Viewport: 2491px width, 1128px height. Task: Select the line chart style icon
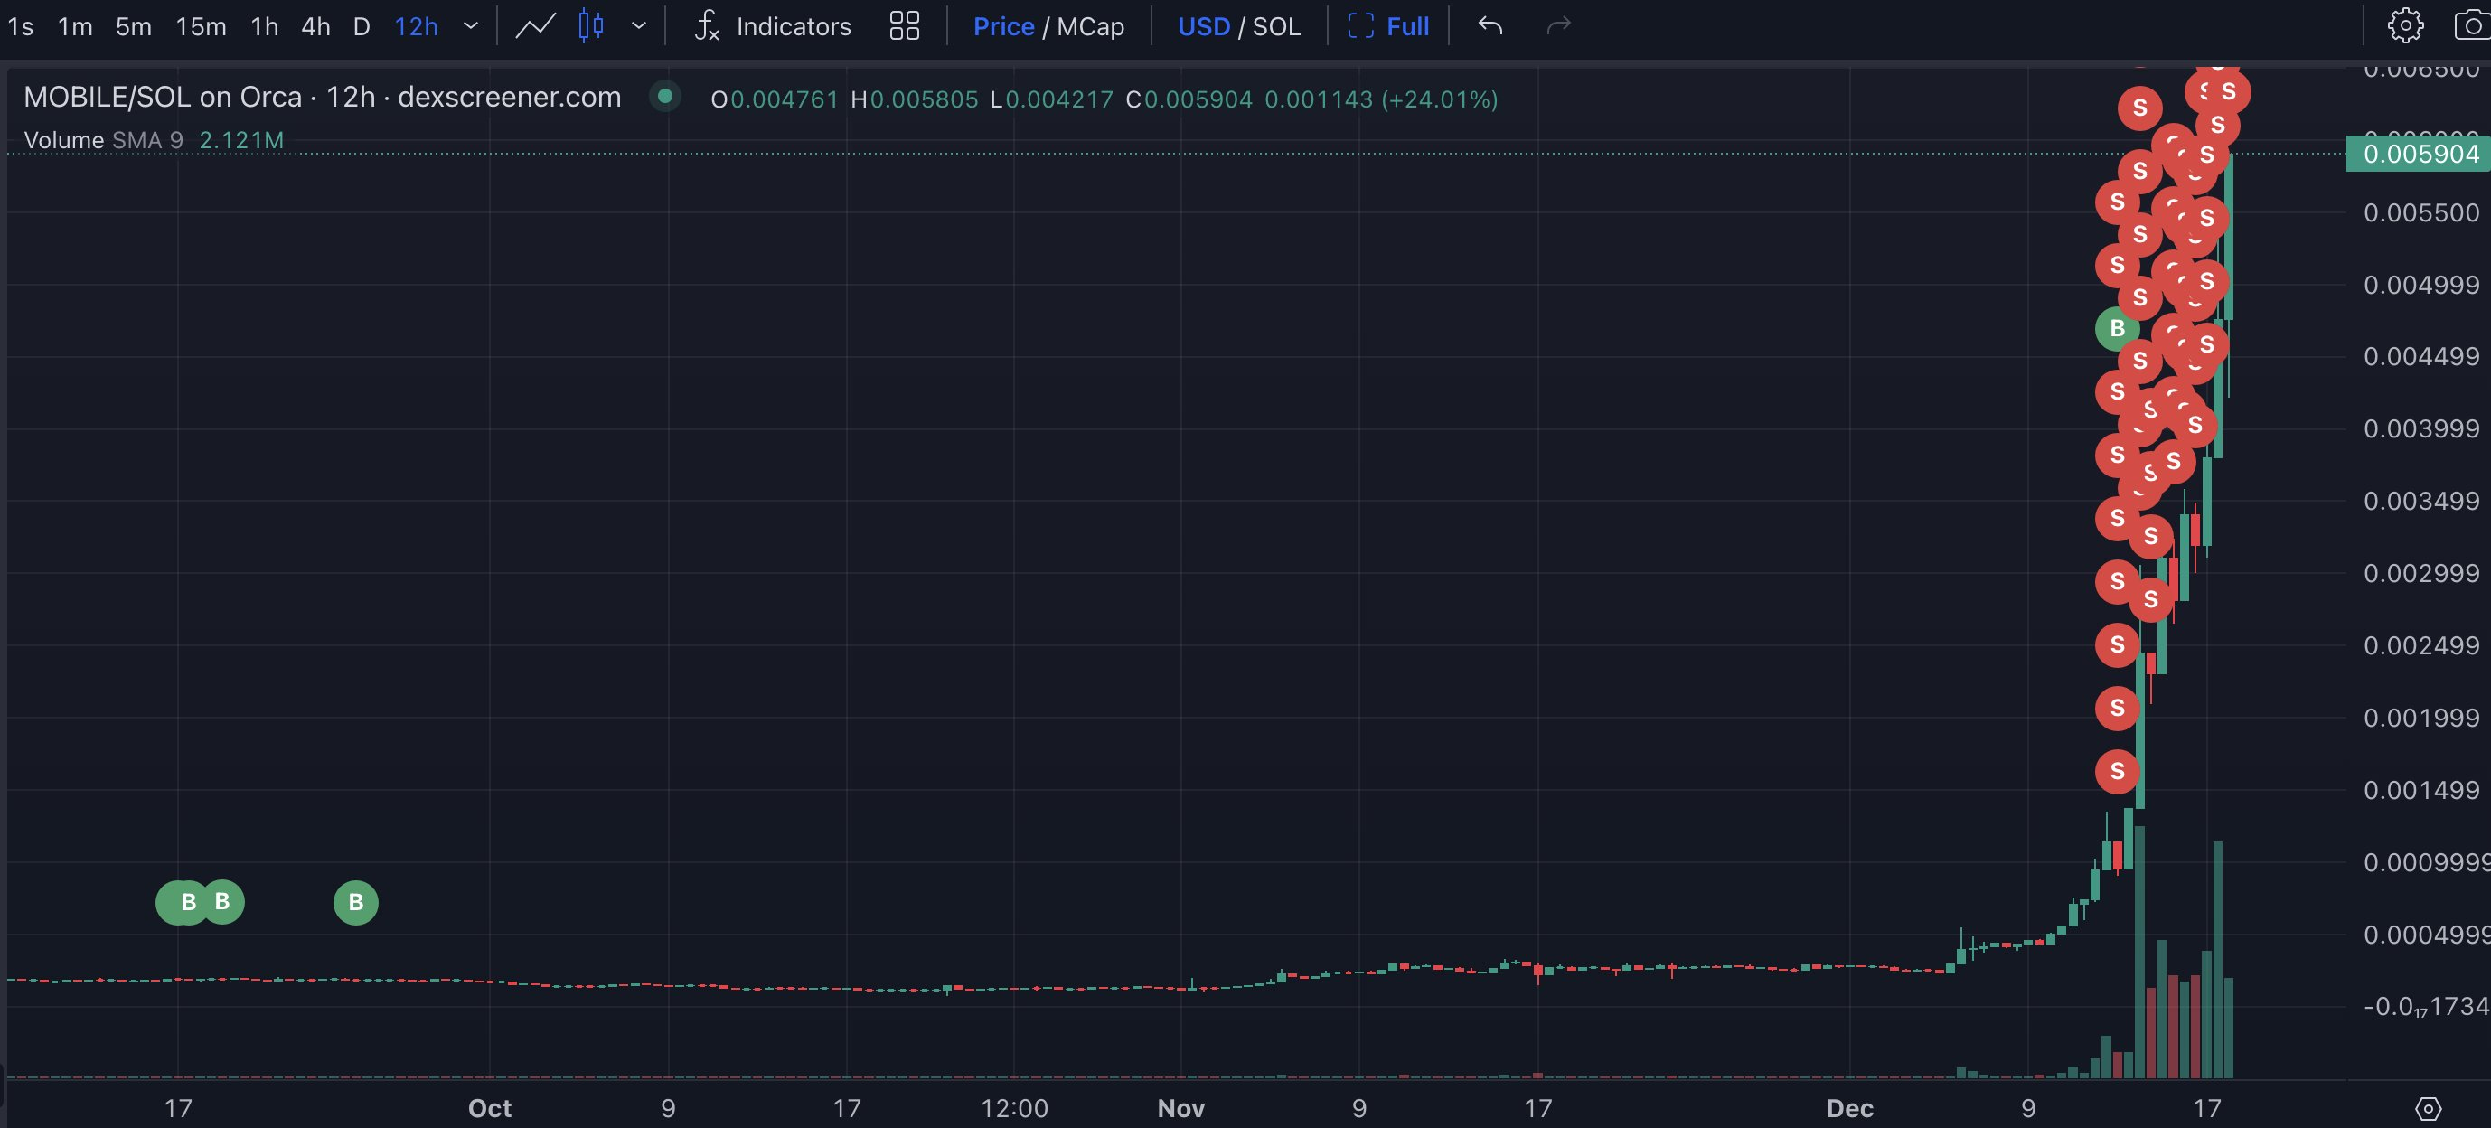click(x=535, y=26)
